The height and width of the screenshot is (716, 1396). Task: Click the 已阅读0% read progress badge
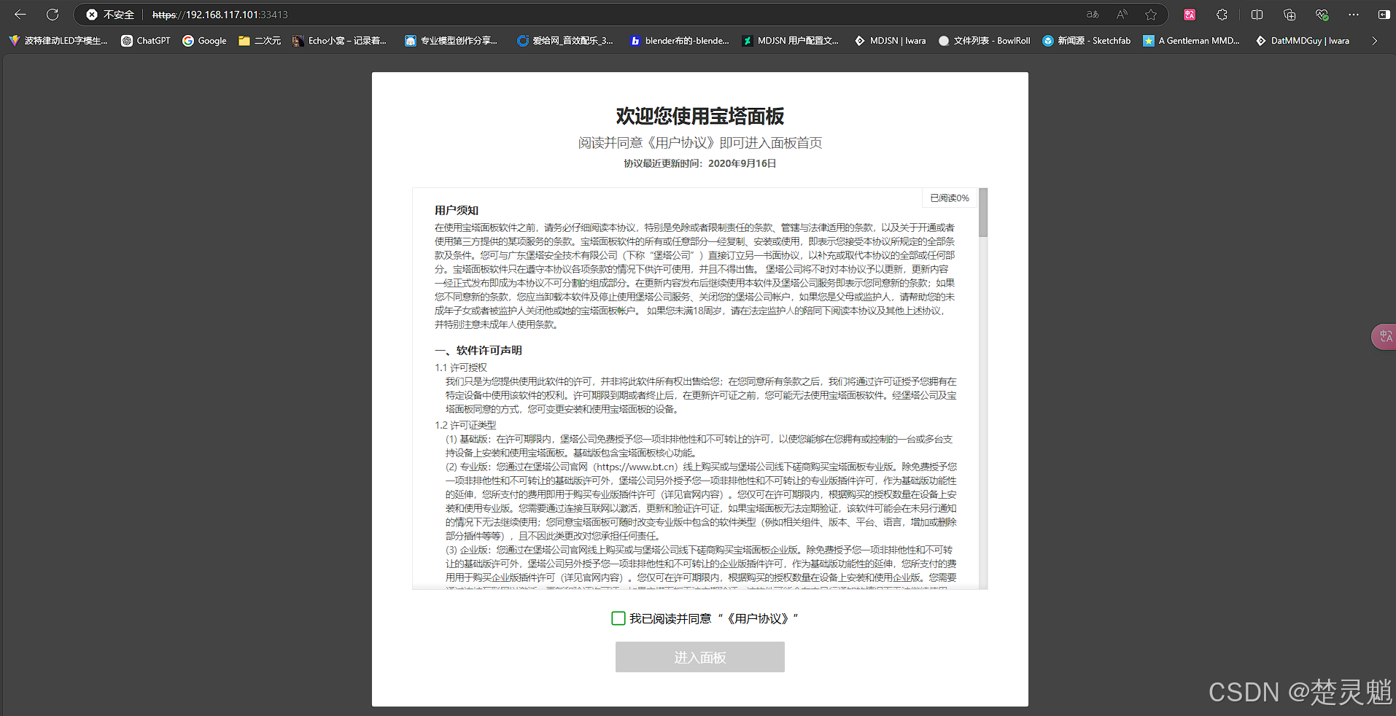[x=950, y=198]
